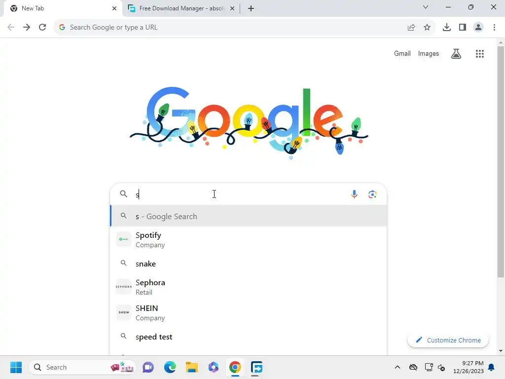Click the Customize Chrome button
This screenshot has height=379, width=505.
(448, 340)
